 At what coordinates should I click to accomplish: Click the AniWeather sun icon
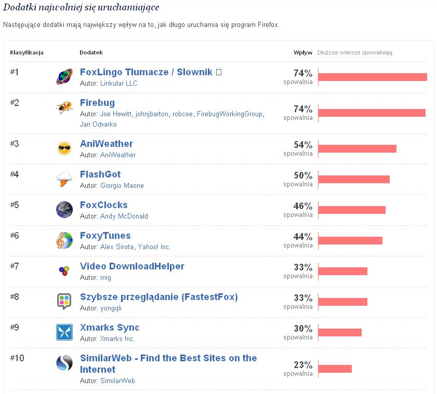pos(64,148)
